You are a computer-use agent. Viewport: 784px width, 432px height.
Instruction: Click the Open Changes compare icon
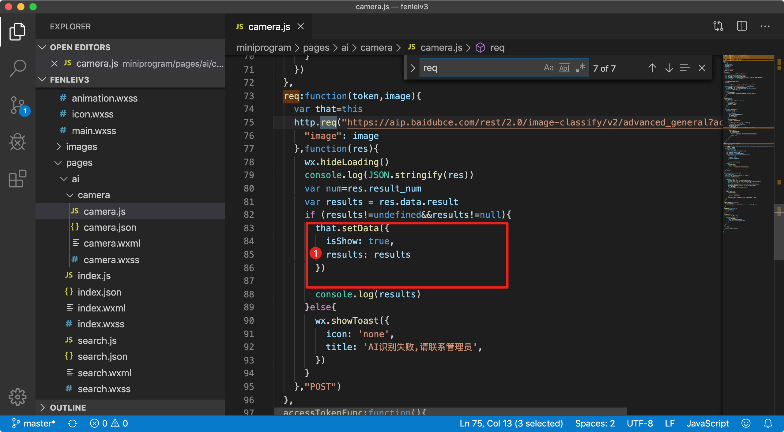[x=718, y=26]
